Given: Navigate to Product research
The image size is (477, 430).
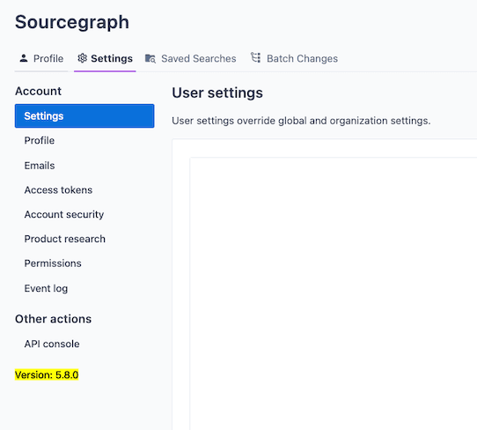Looking at the screenshot, I should coord(65,239).
